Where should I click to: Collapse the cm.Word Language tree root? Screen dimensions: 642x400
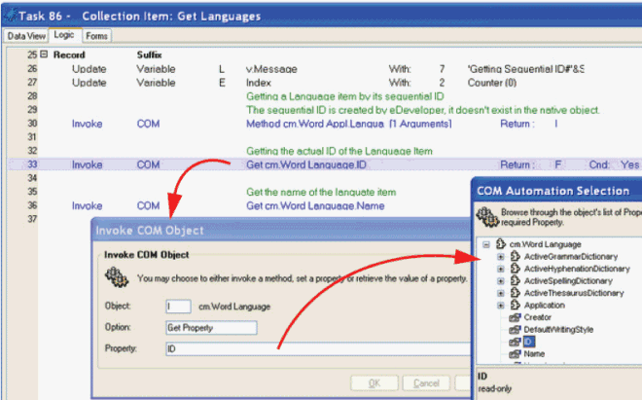coord(487,243)
